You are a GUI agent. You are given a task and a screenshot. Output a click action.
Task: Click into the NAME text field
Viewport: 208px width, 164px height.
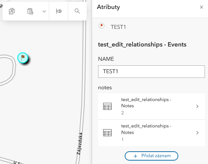click(151, 71)
